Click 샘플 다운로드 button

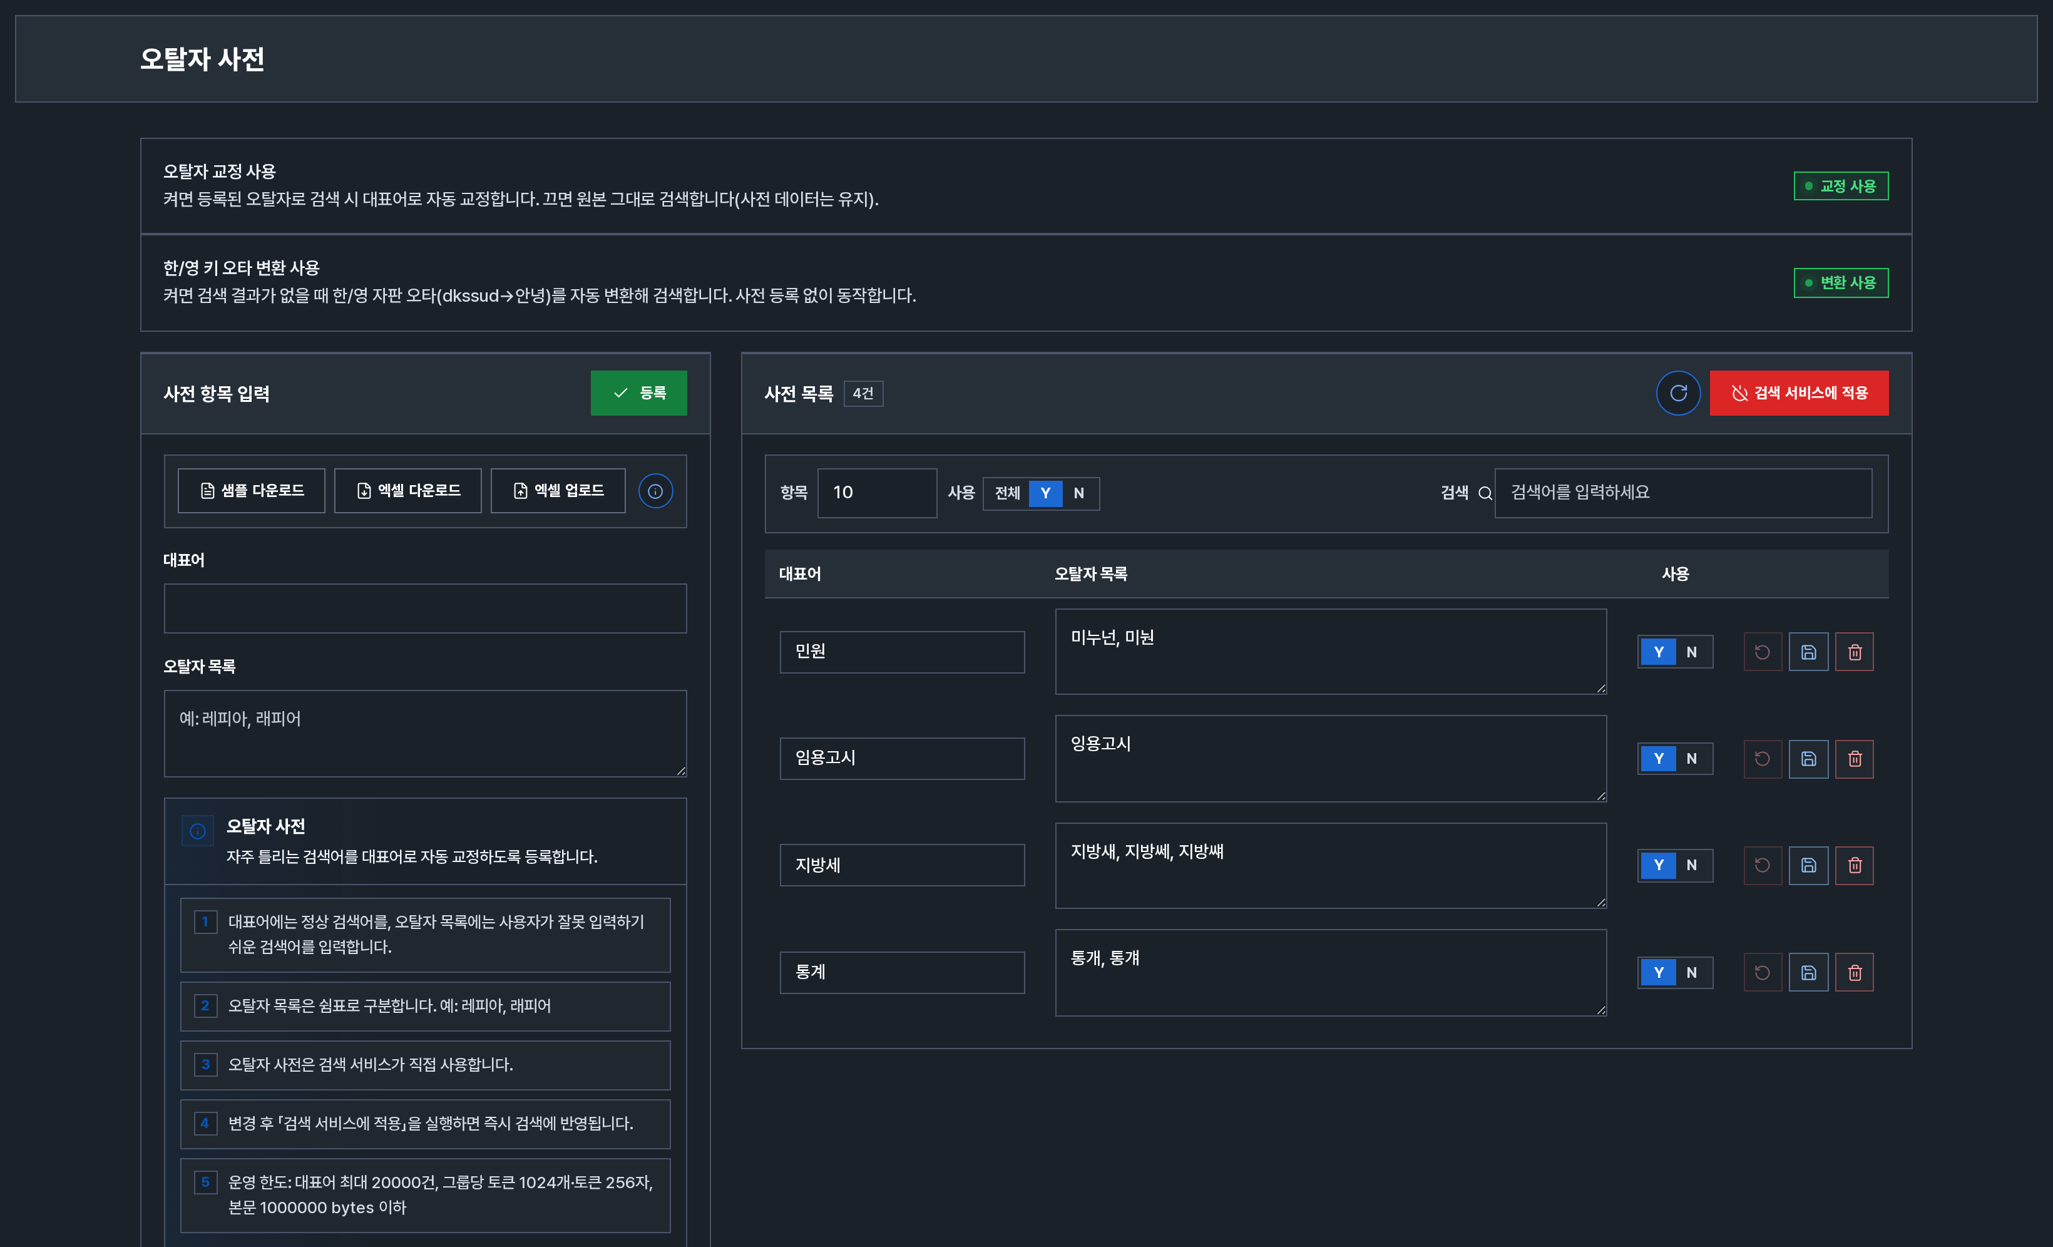click(x=251, y=491)
